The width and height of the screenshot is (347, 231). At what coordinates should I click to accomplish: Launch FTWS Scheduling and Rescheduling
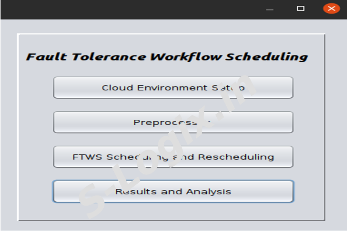[x=173, y=157]
